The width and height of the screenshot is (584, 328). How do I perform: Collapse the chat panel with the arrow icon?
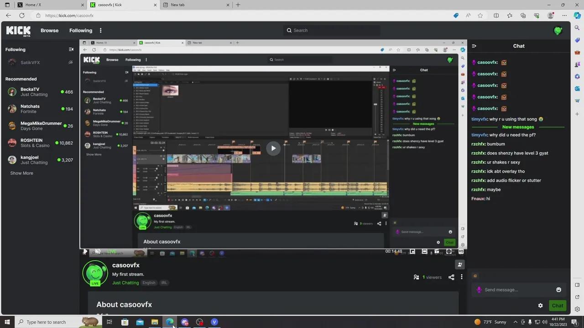click(474, 46)
